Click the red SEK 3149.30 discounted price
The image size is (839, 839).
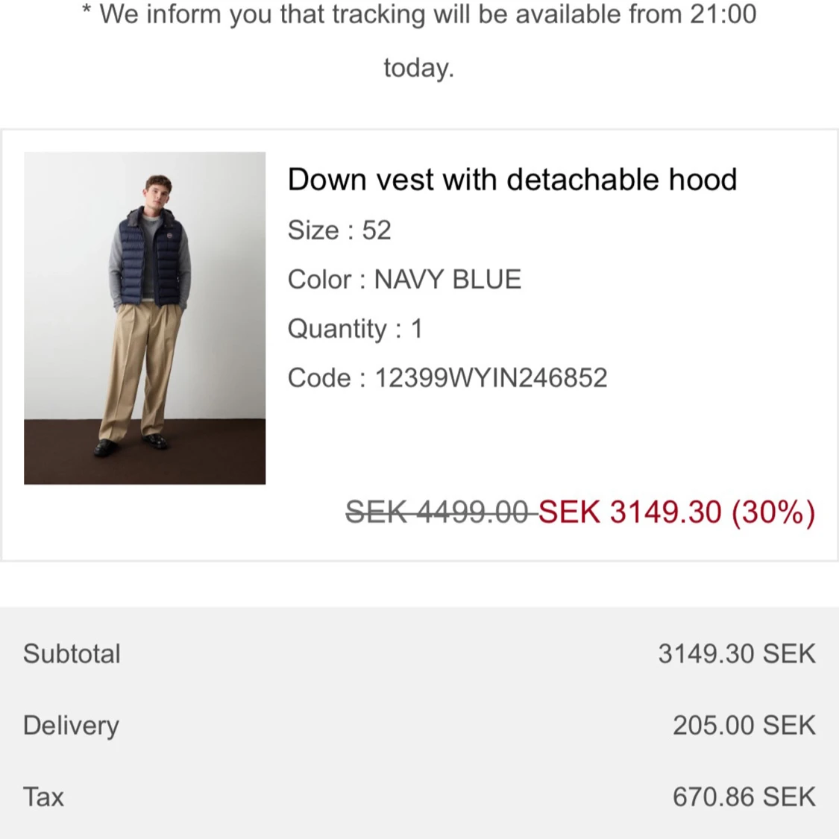pyautogui.click(x=630, y=512)
